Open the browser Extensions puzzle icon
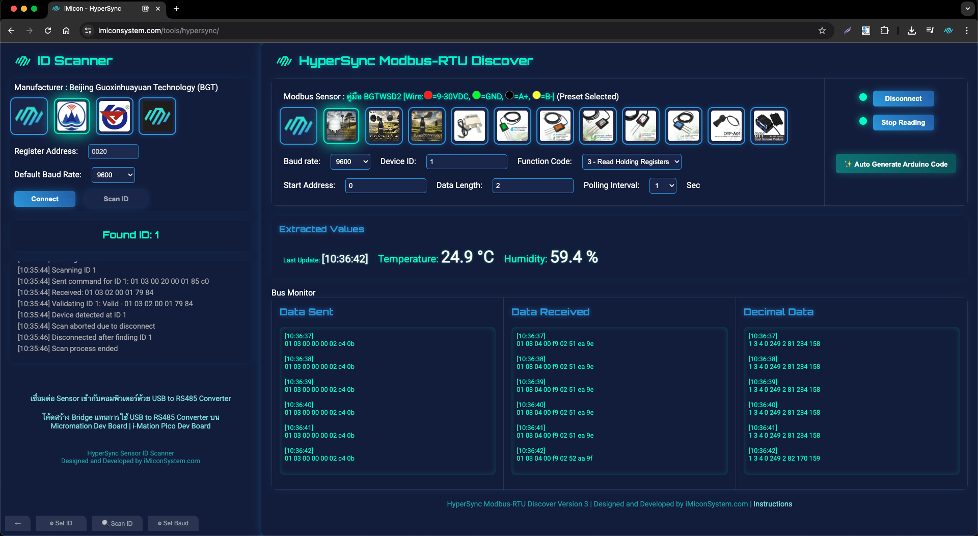This screenshot has width=978, height=536. tap(884, 31)
